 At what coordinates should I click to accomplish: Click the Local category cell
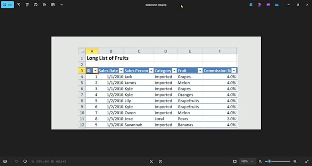coord(166,119)
